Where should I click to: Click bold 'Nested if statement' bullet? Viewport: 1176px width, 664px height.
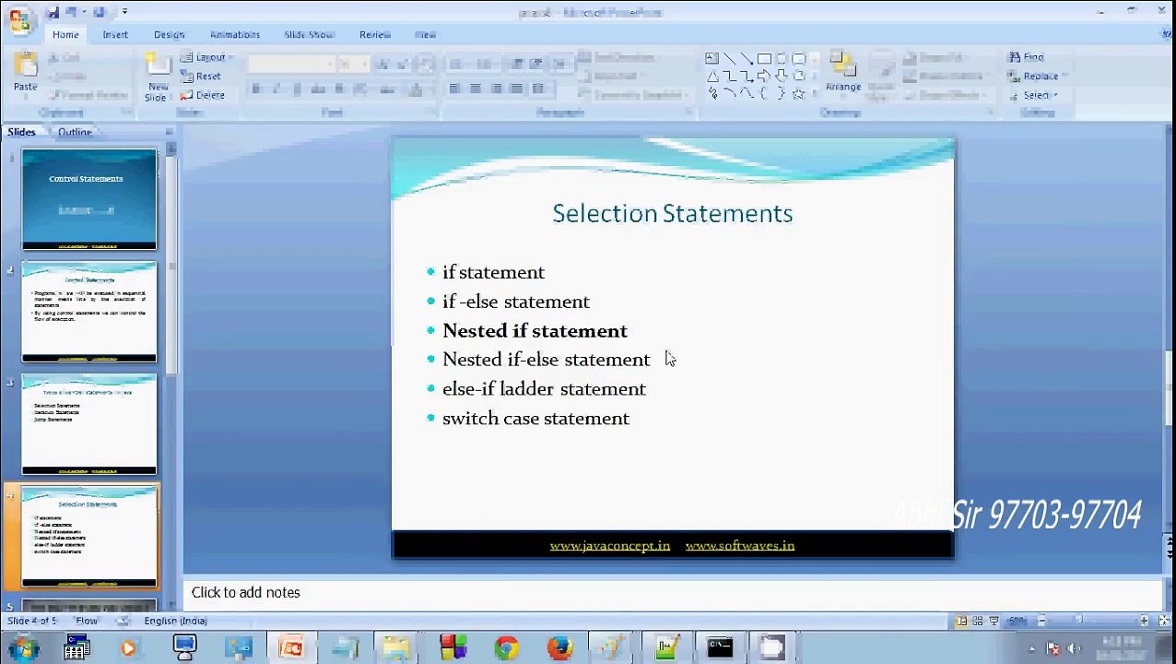click(x=535, y=330)
